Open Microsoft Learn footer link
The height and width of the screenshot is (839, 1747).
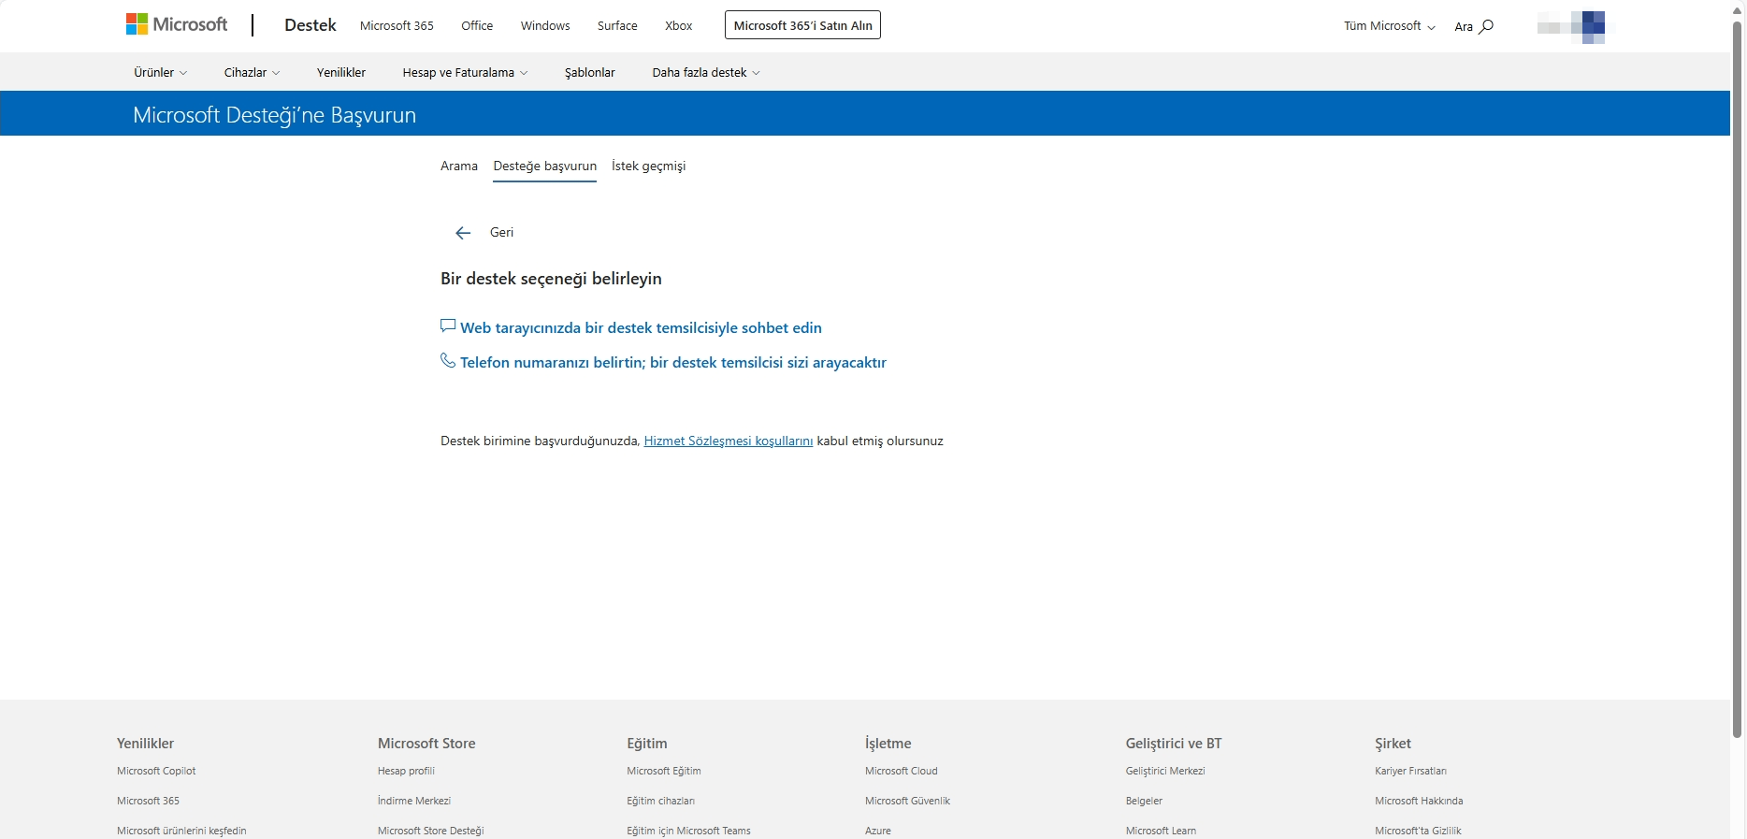click(x=1161, y=831)
